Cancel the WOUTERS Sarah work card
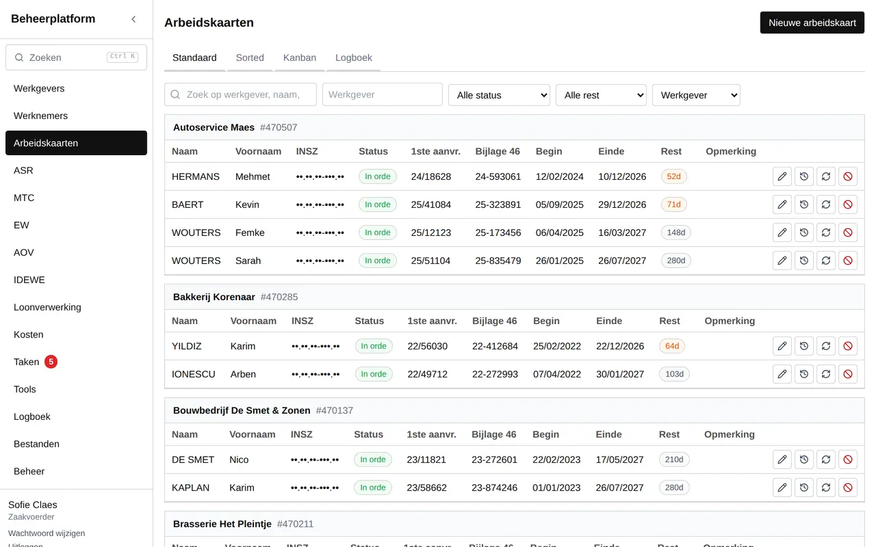 click(848, 261)
